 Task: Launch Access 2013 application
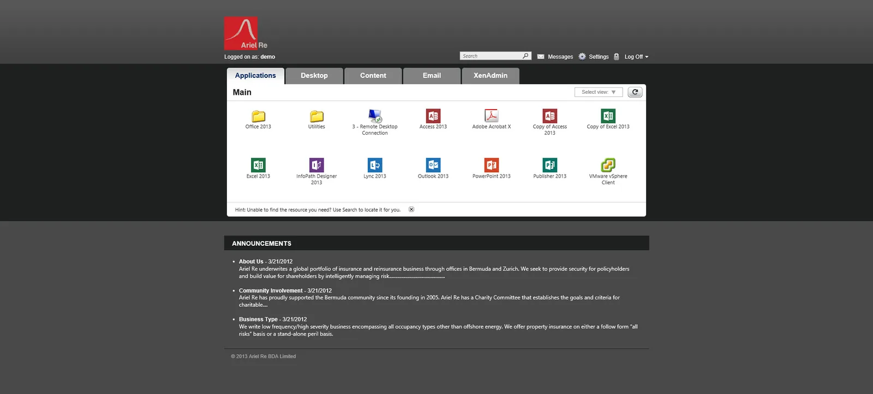(433, 119)
